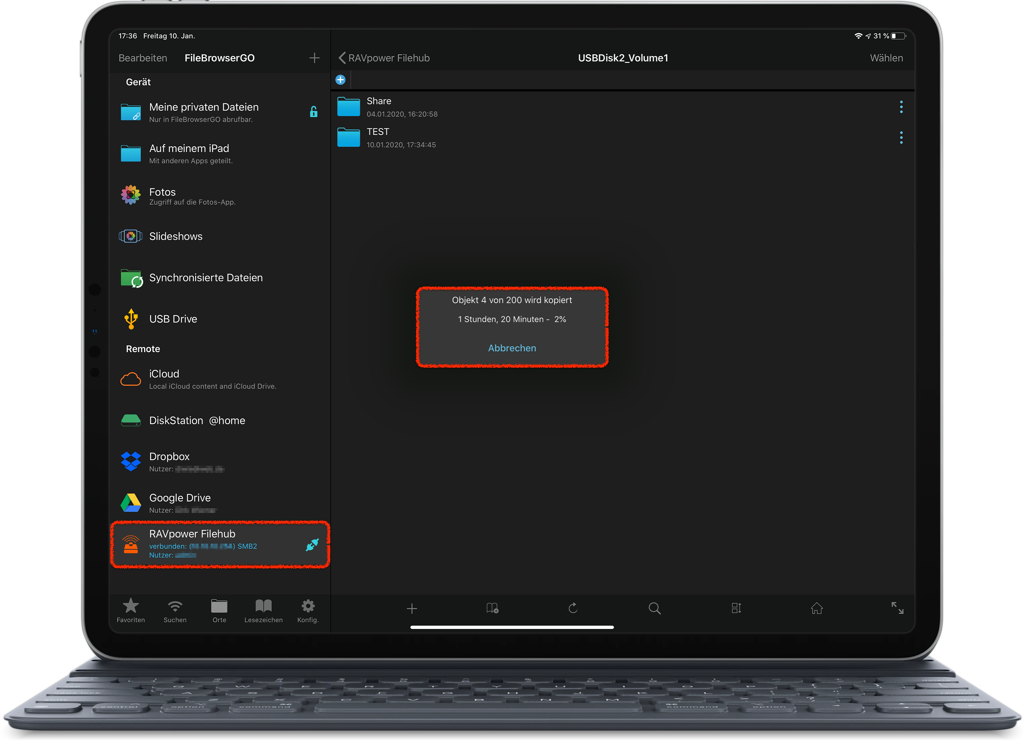
Task: Disconnect RAVpower Filehub via plug icon
Action: [x=312, y=545]
